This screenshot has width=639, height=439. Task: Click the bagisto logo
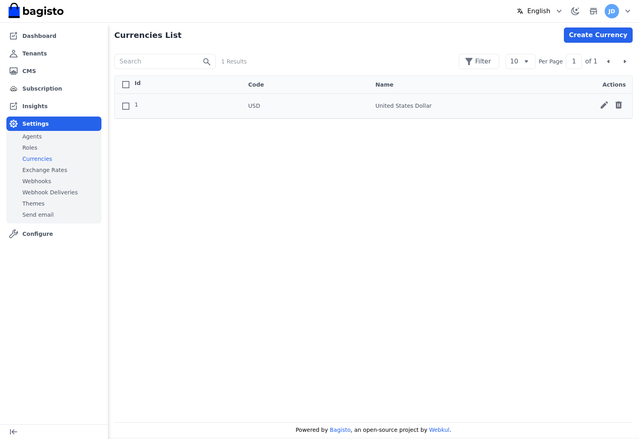coord(36,11)
